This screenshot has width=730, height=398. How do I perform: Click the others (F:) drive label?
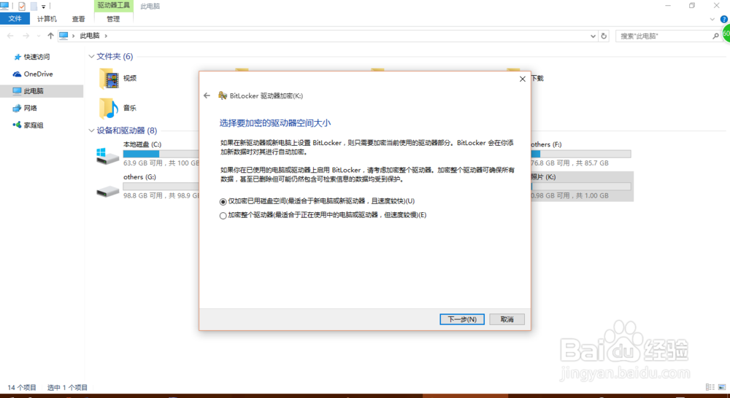tap(546, 144)
